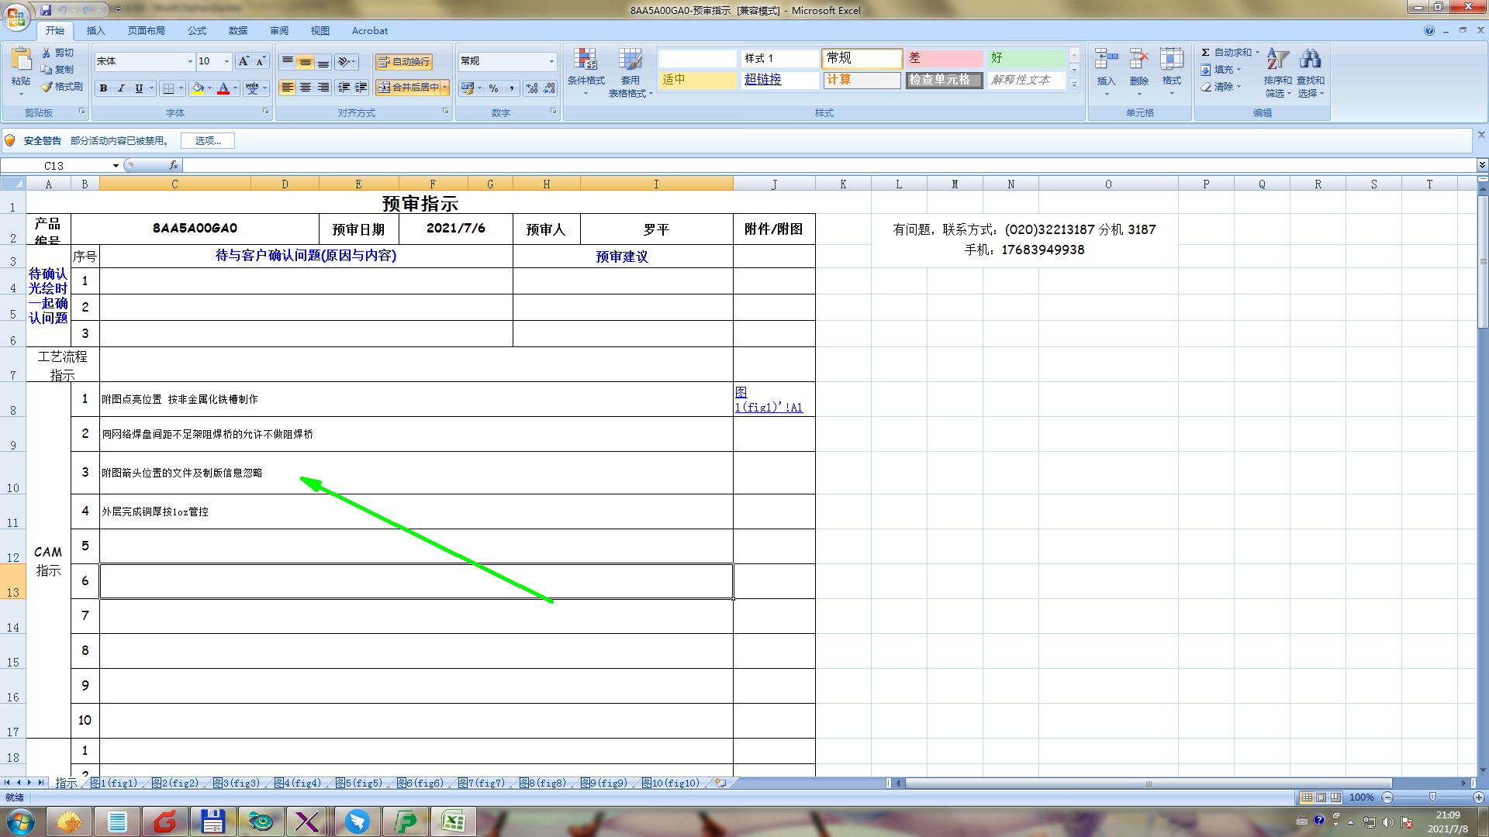
Task: Click the Format Painter brush icon
Action: tap(48, 87)
